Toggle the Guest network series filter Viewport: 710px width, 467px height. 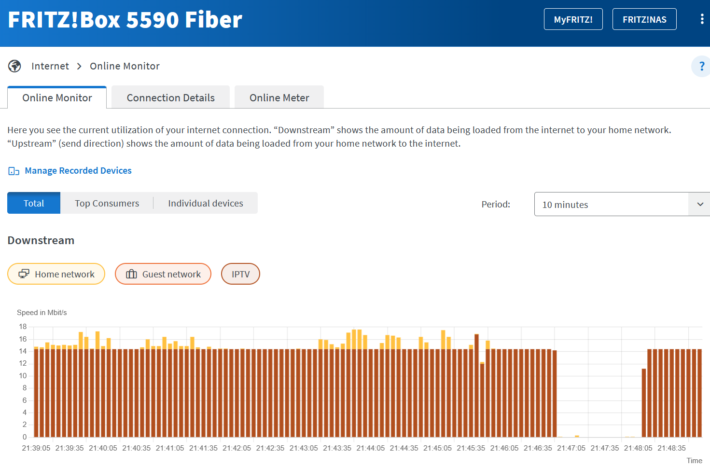click(x=163, y=274)
